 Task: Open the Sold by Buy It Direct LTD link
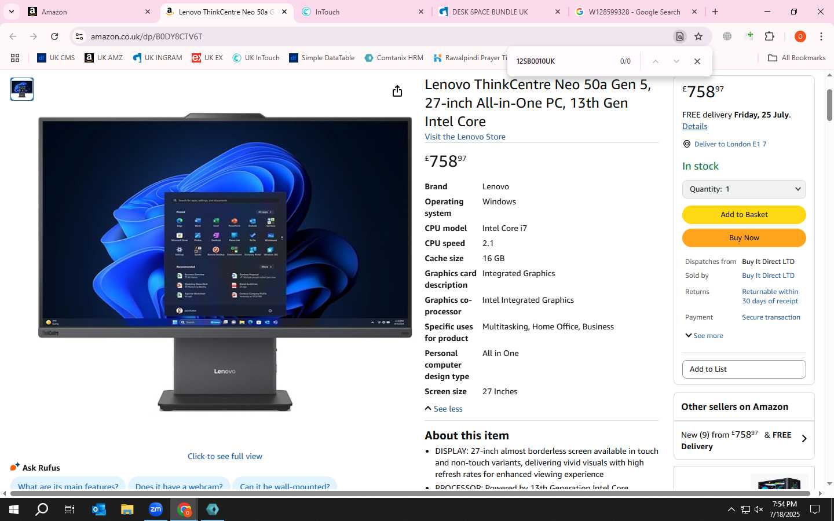768,276
